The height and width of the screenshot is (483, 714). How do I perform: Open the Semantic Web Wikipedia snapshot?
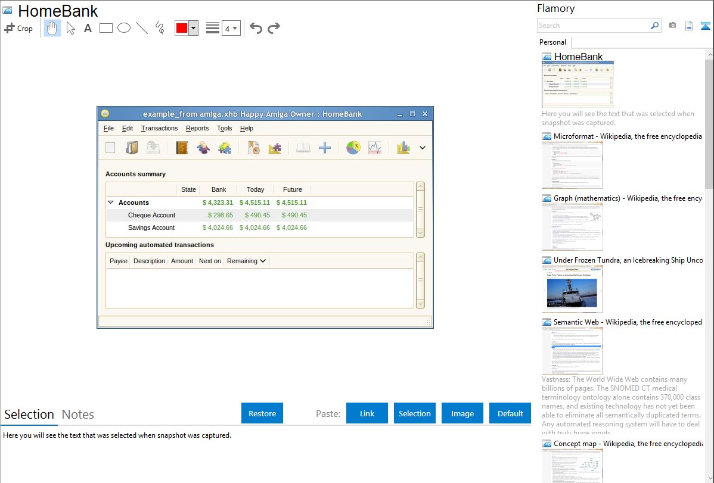pos(572,351)
